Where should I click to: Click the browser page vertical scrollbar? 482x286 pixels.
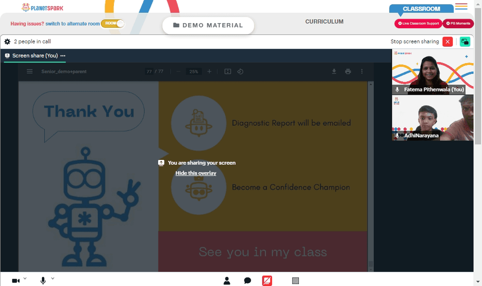[478, 76]
